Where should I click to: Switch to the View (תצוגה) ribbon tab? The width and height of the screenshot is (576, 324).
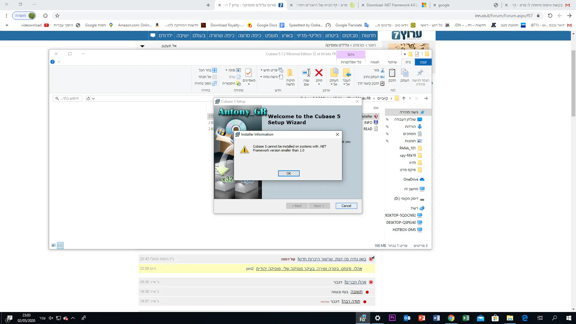(x=375, y=62)
